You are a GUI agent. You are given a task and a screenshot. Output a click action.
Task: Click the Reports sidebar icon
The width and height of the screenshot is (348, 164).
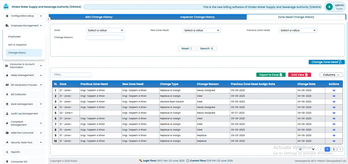(x=7, y=152)
